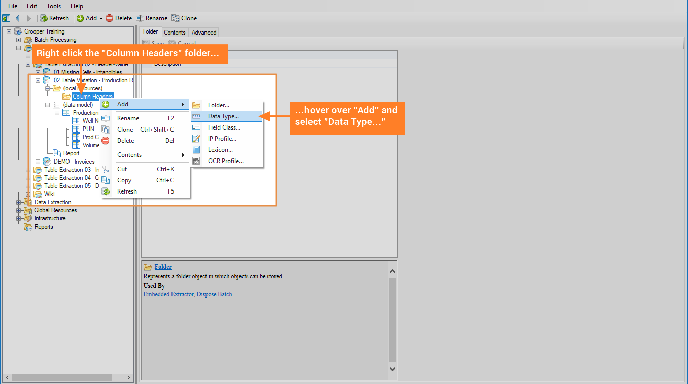Screen dimensions: 688x384
Task: Open the Add entry in the context menu
Action: coord(145,104)
